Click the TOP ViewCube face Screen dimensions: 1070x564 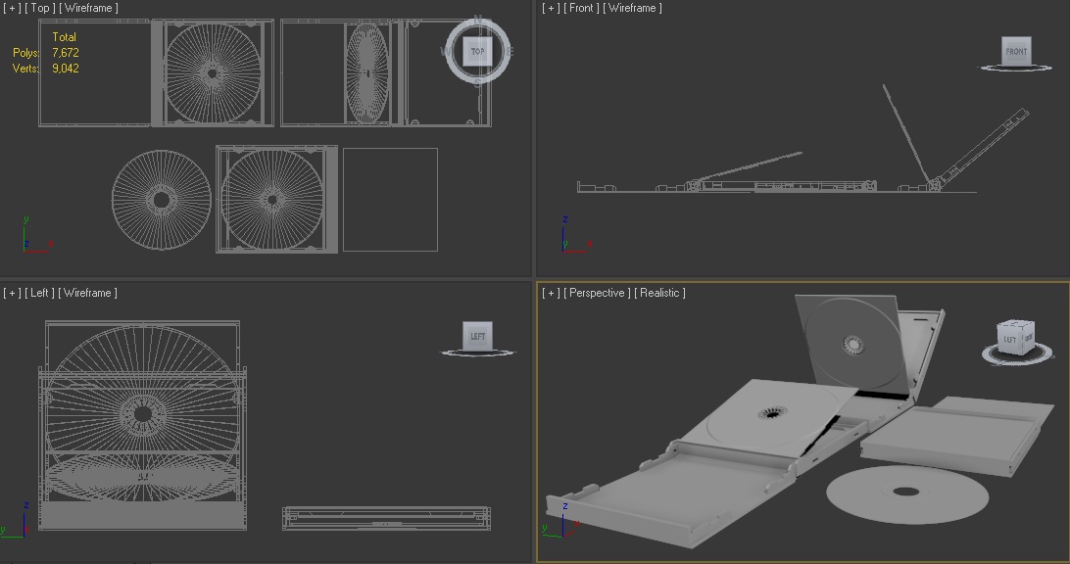pyautogui.click(x=477, y=51)
